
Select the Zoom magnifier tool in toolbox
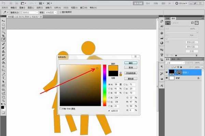click(x=3, y=101)
